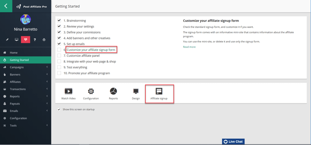The width and height of the screenshot is (311, 145).
Task: Open the Configuration gear shortcut tile
Action: tap(91, 94)
